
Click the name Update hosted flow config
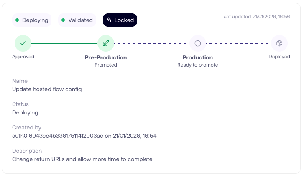click(x=47, y=89)
